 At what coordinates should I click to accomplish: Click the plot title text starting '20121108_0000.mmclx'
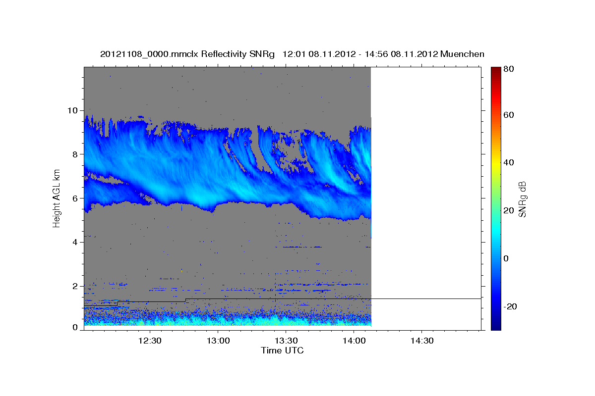coord(292,54)
